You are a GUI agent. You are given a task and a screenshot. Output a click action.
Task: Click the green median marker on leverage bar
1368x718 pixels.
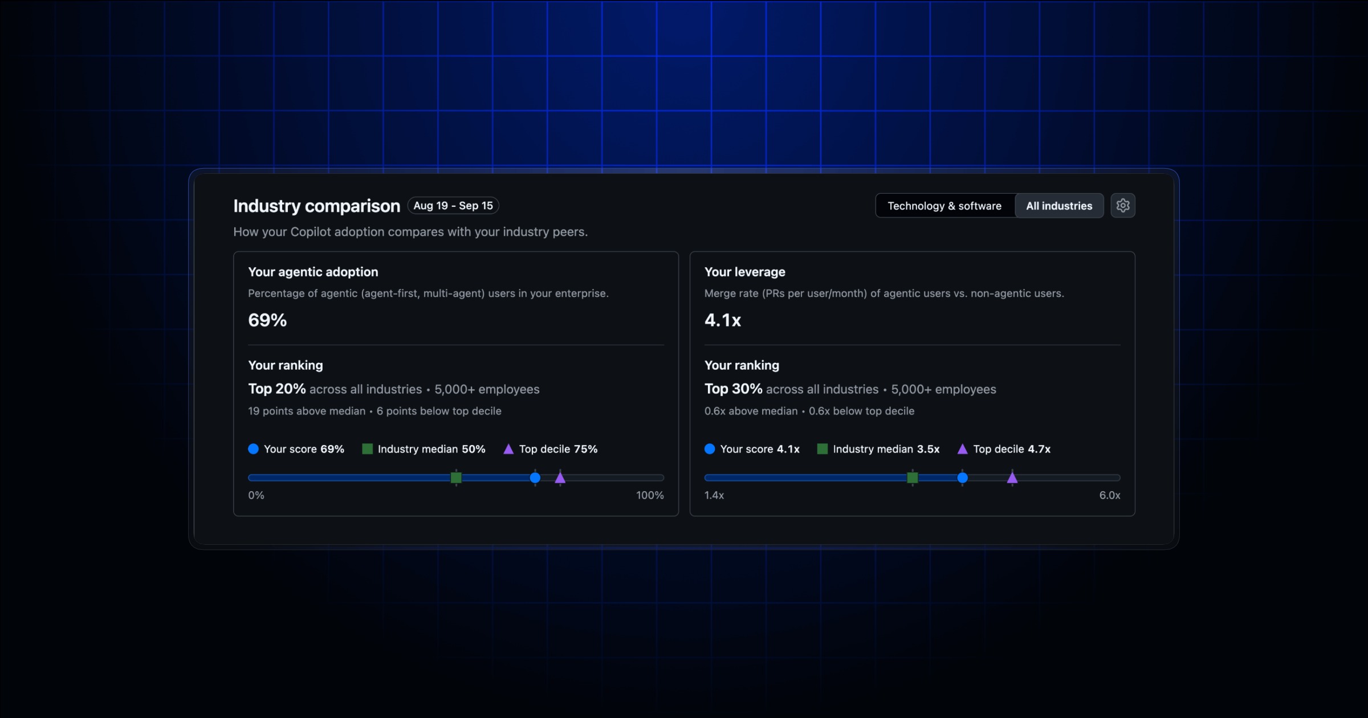coord(913,478)
